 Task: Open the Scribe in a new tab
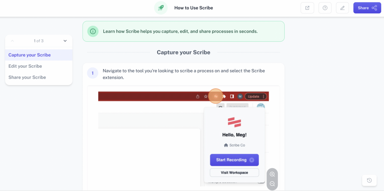coord(307,8)
